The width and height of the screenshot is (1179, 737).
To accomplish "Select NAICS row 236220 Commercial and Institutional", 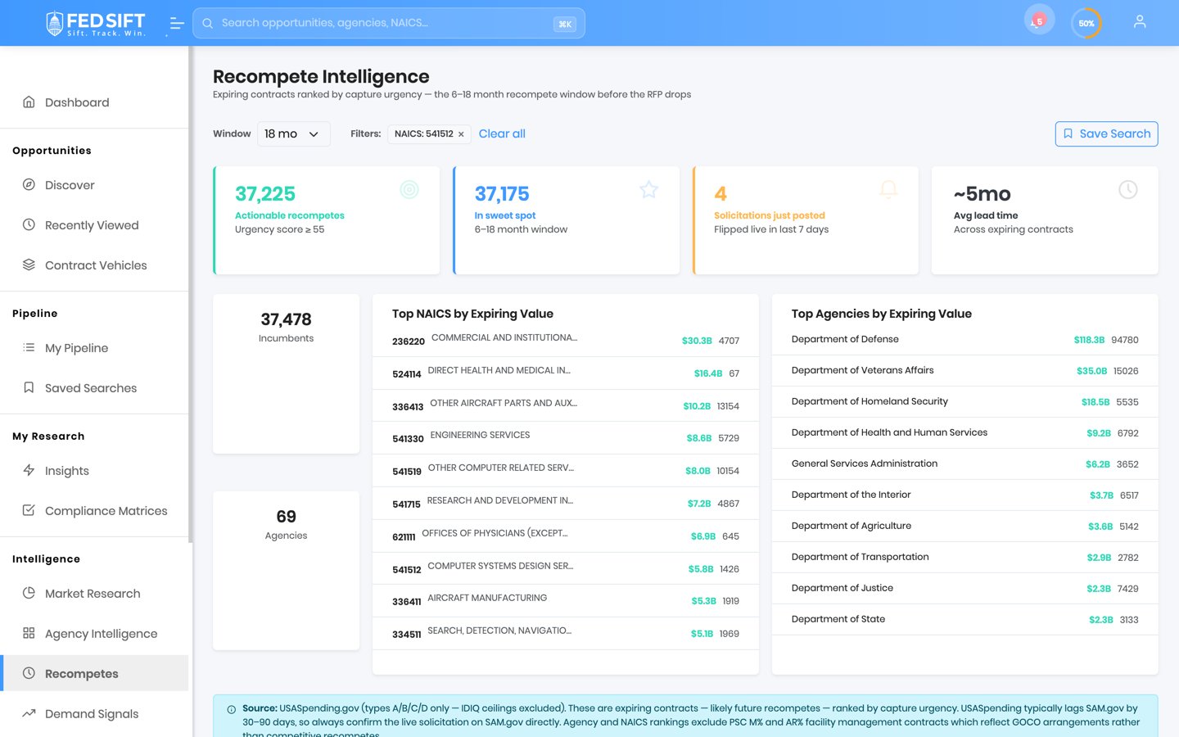I will point(566,340).
